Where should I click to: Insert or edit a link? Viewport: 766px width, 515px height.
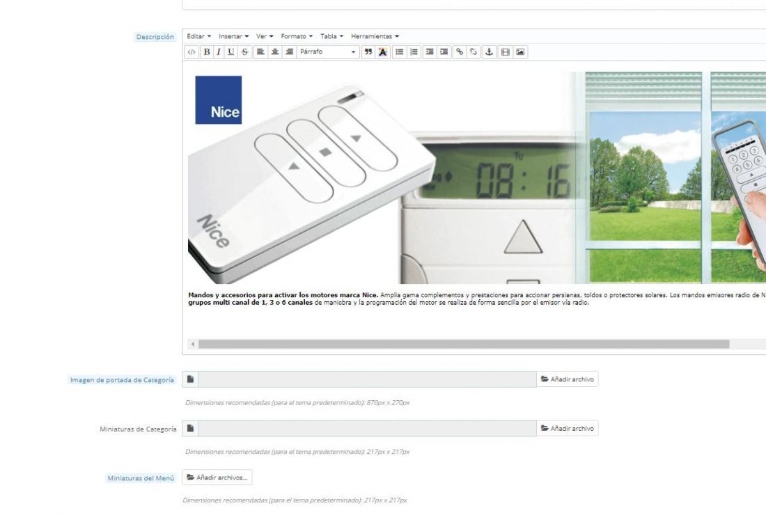tap(459, 51)
